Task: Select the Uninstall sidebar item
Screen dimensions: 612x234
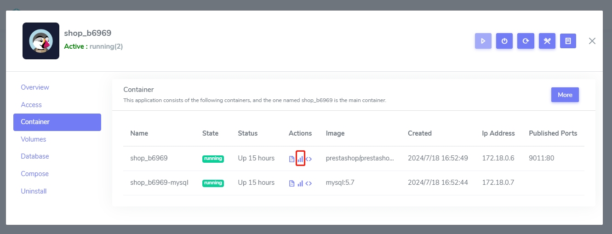Action: click(x=34, y=191)
